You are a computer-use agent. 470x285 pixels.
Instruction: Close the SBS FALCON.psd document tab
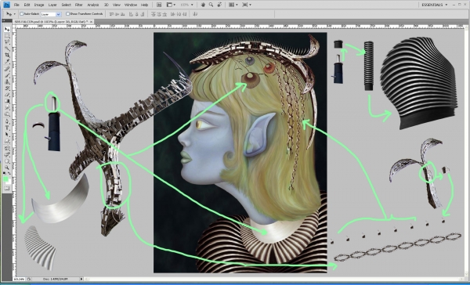point(92,22)
